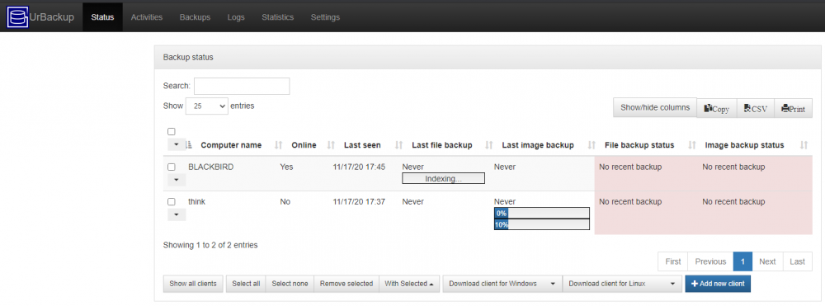Click Add new client button
The image size is (825, 306).
(x=719, y=284)
